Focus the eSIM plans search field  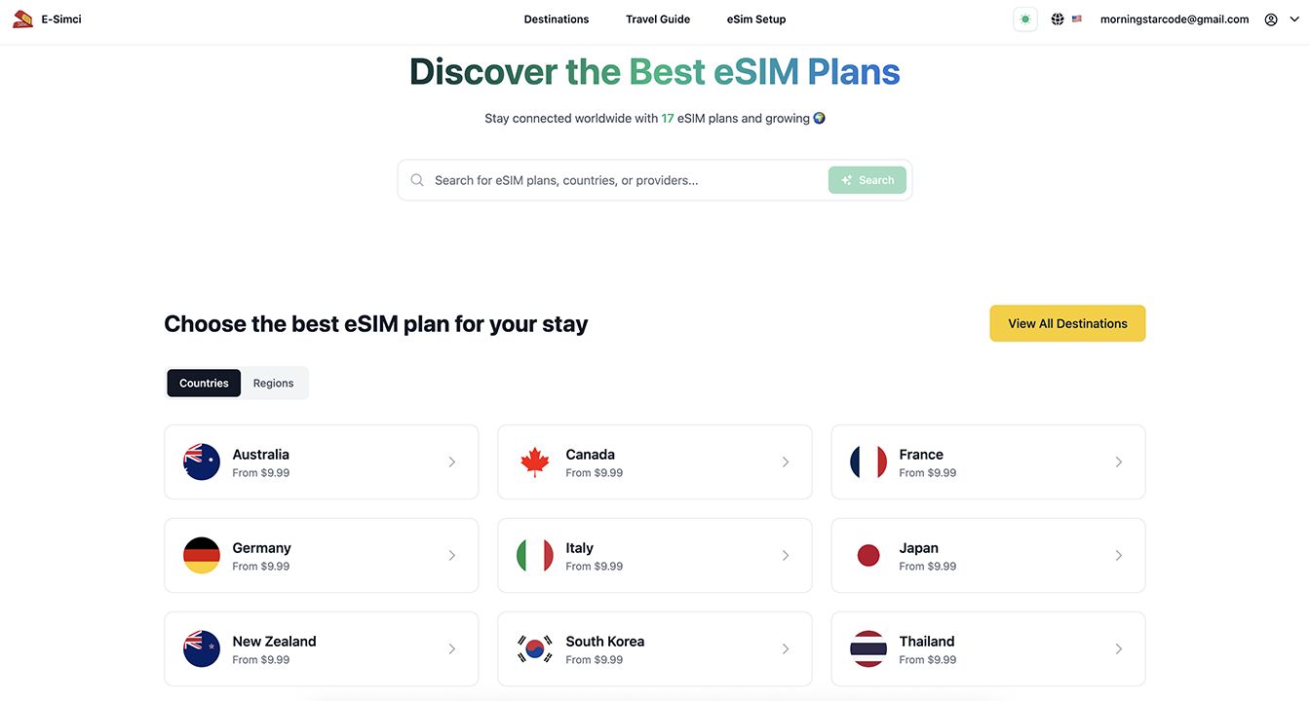(x=624, y=180)
